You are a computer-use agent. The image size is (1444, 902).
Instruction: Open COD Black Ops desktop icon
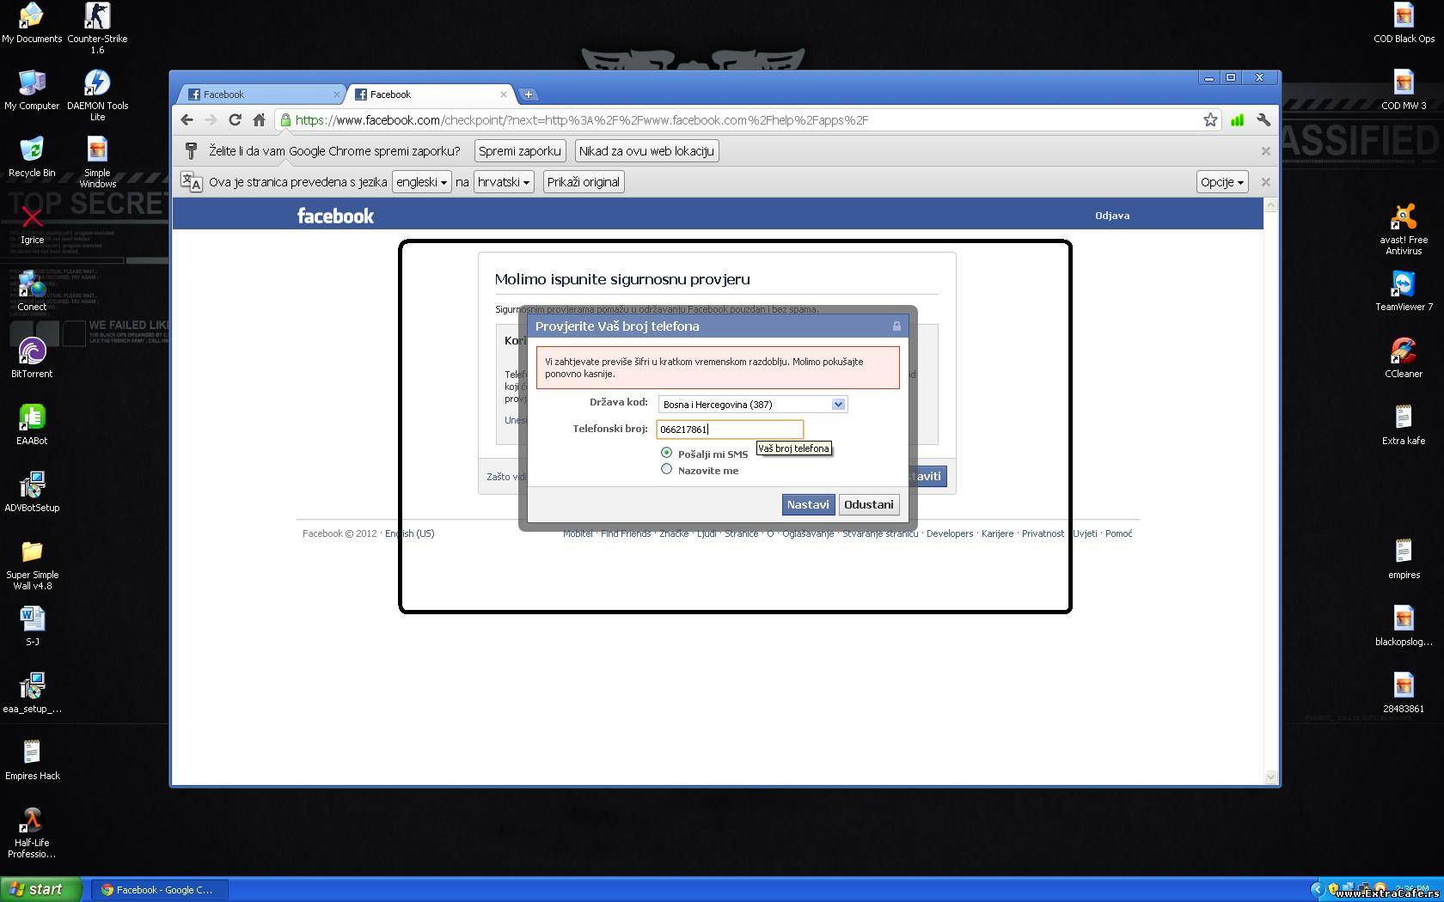(x=1404, y=23)
